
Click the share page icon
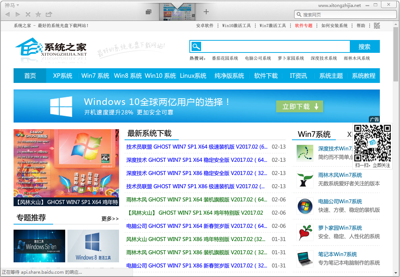click(x=49, y=14)
